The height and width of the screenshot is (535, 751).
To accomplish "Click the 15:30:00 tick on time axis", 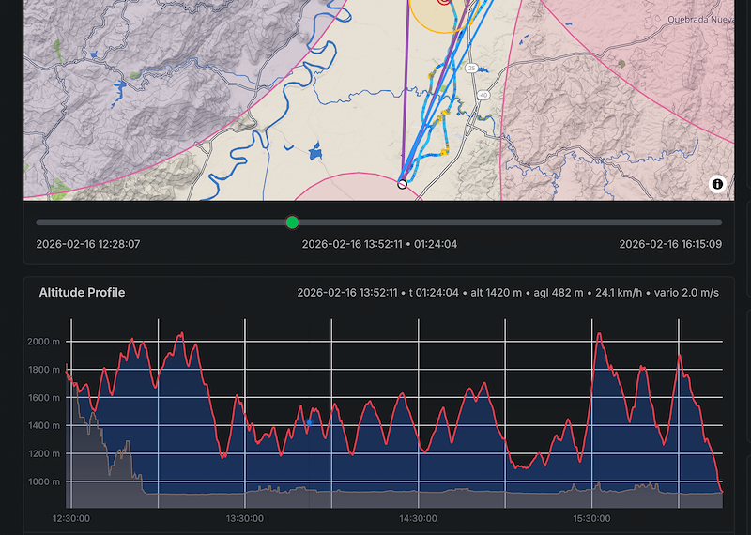I will click(x=591, y=518).
